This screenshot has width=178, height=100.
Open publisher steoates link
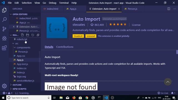[x=79, y=25]
